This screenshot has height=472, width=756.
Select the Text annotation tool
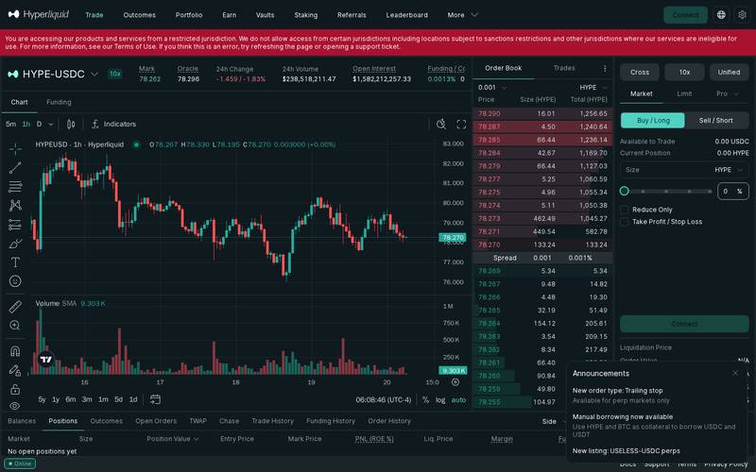tap(15, 262)
